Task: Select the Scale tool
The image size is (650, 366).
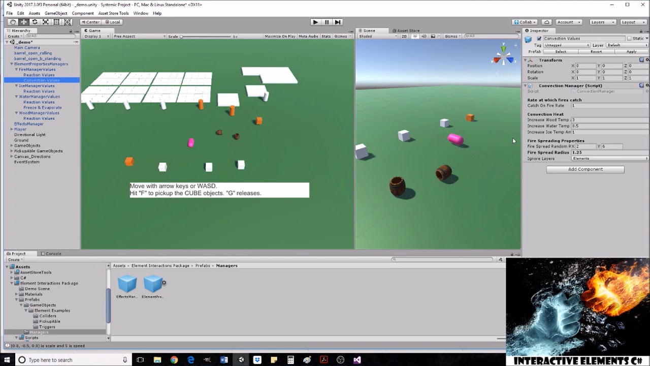Action: tap(46, 22)
